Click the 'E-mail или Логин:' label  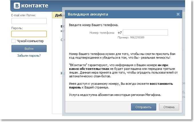point(23,15)
